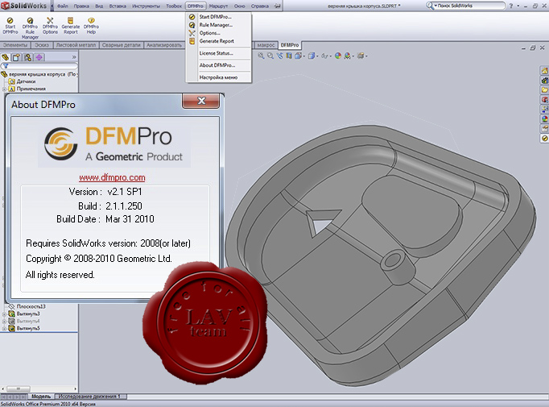Image resolution: width=549 pixels, height=407 pixels.
Task: Expand feature manager panel chevron
Action: click(74, 57)
